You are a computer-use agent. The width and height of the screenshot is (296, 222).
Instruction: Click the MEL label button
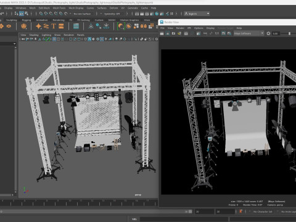coord(134,219)
